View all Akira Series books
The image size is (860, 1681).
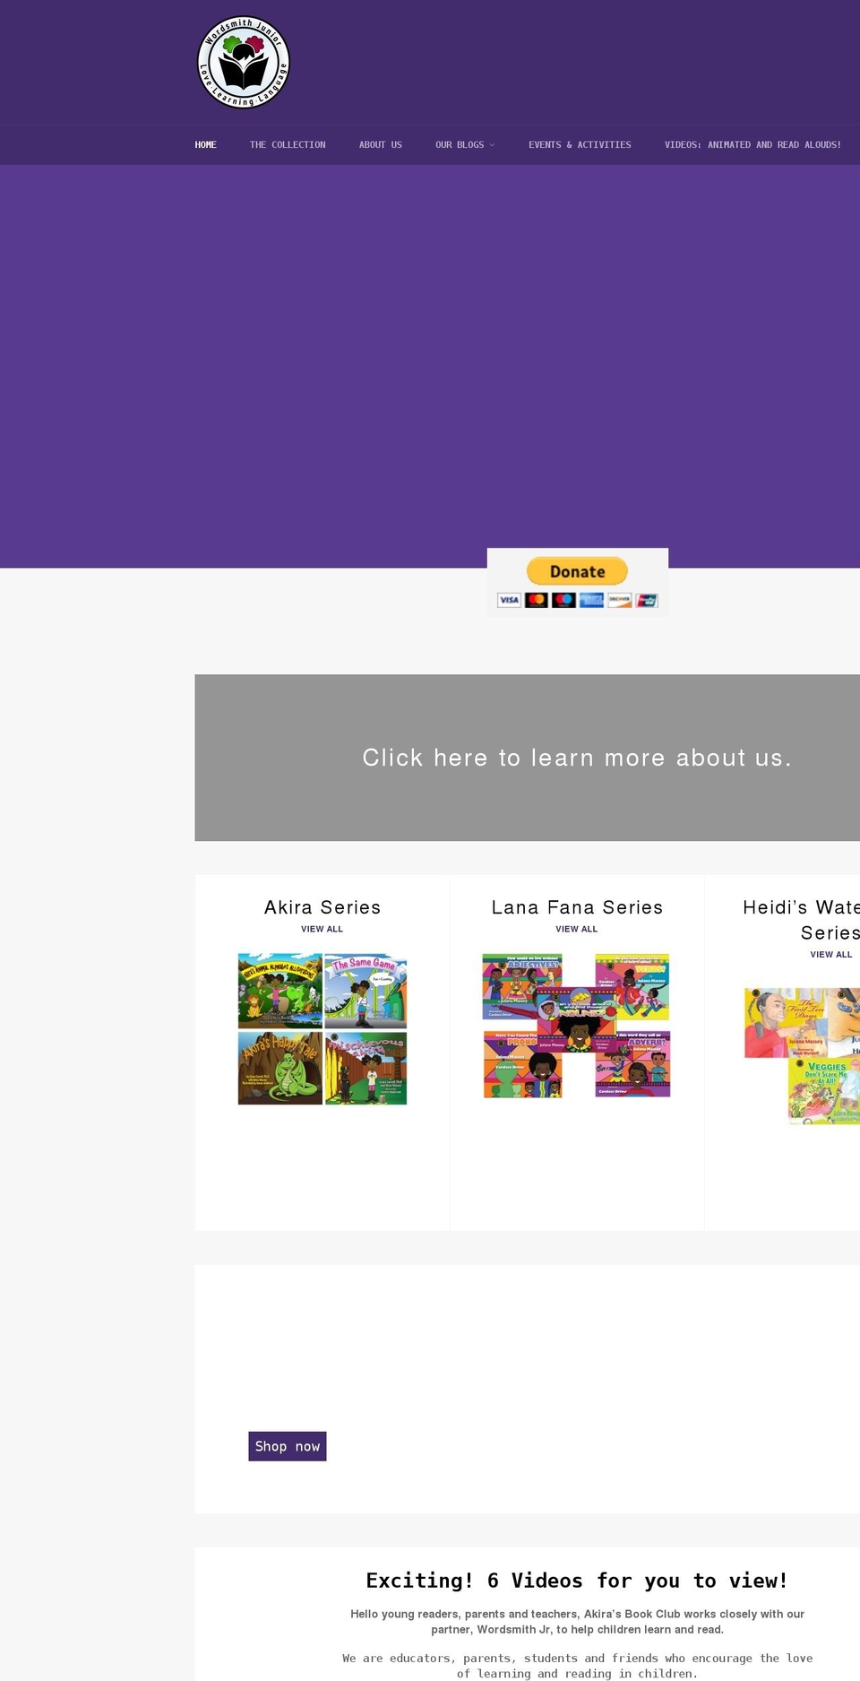322,929
